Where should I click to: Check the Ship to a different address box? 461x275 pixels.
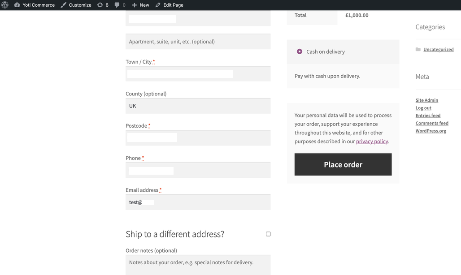pos(268,234)
